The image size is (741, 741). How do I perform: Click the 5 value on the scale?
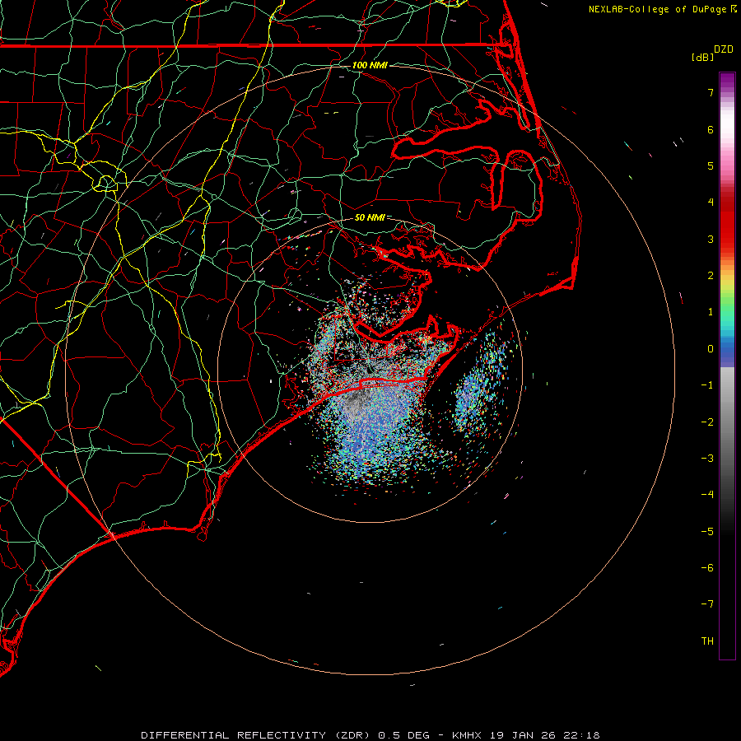(x=711, y=165)
